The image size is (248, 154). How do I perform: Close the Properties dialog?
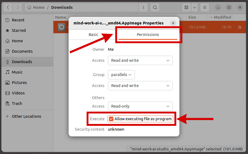tap(173, 23)
